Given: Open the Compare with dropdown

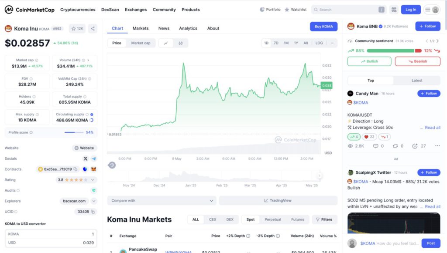Looking at the screenshot, I should pyautogui.click(x=162, y=201).
